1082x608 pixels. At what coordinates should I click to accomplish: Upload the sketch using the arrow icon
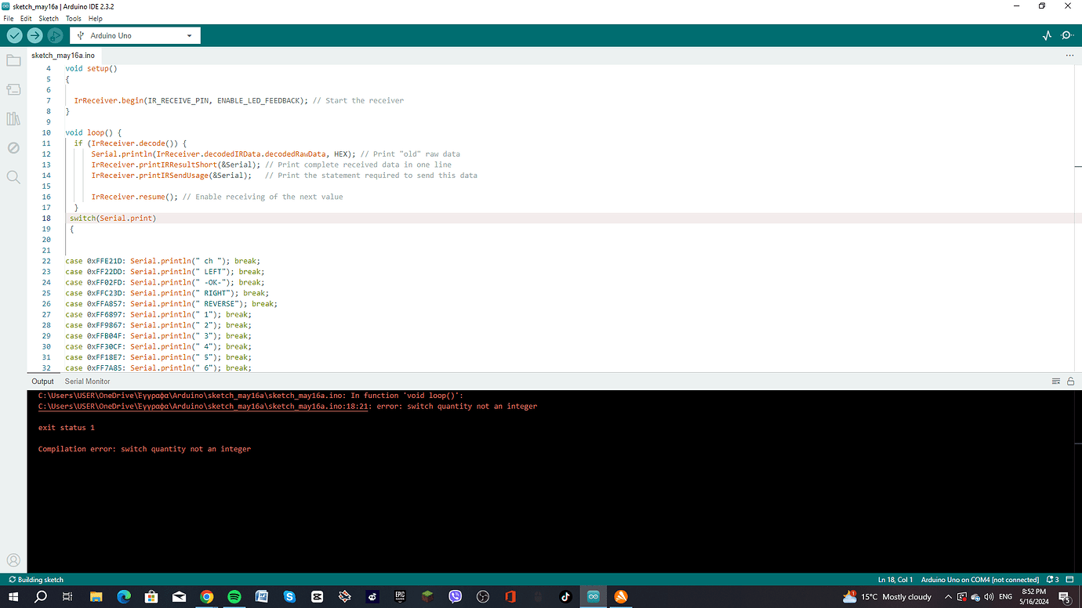pyautogui.click(x=34, y=35)
